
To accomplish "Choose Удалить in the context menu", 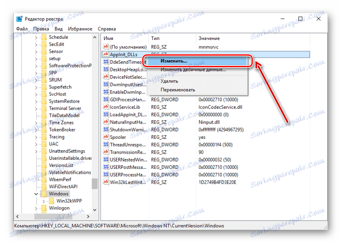I will [x=198, y=81].
